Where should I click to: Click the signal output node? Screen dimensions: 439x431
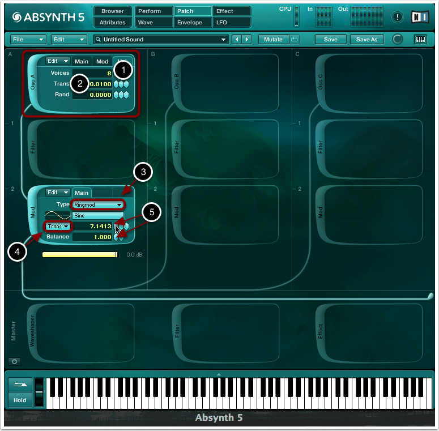[x=431, y=295]
